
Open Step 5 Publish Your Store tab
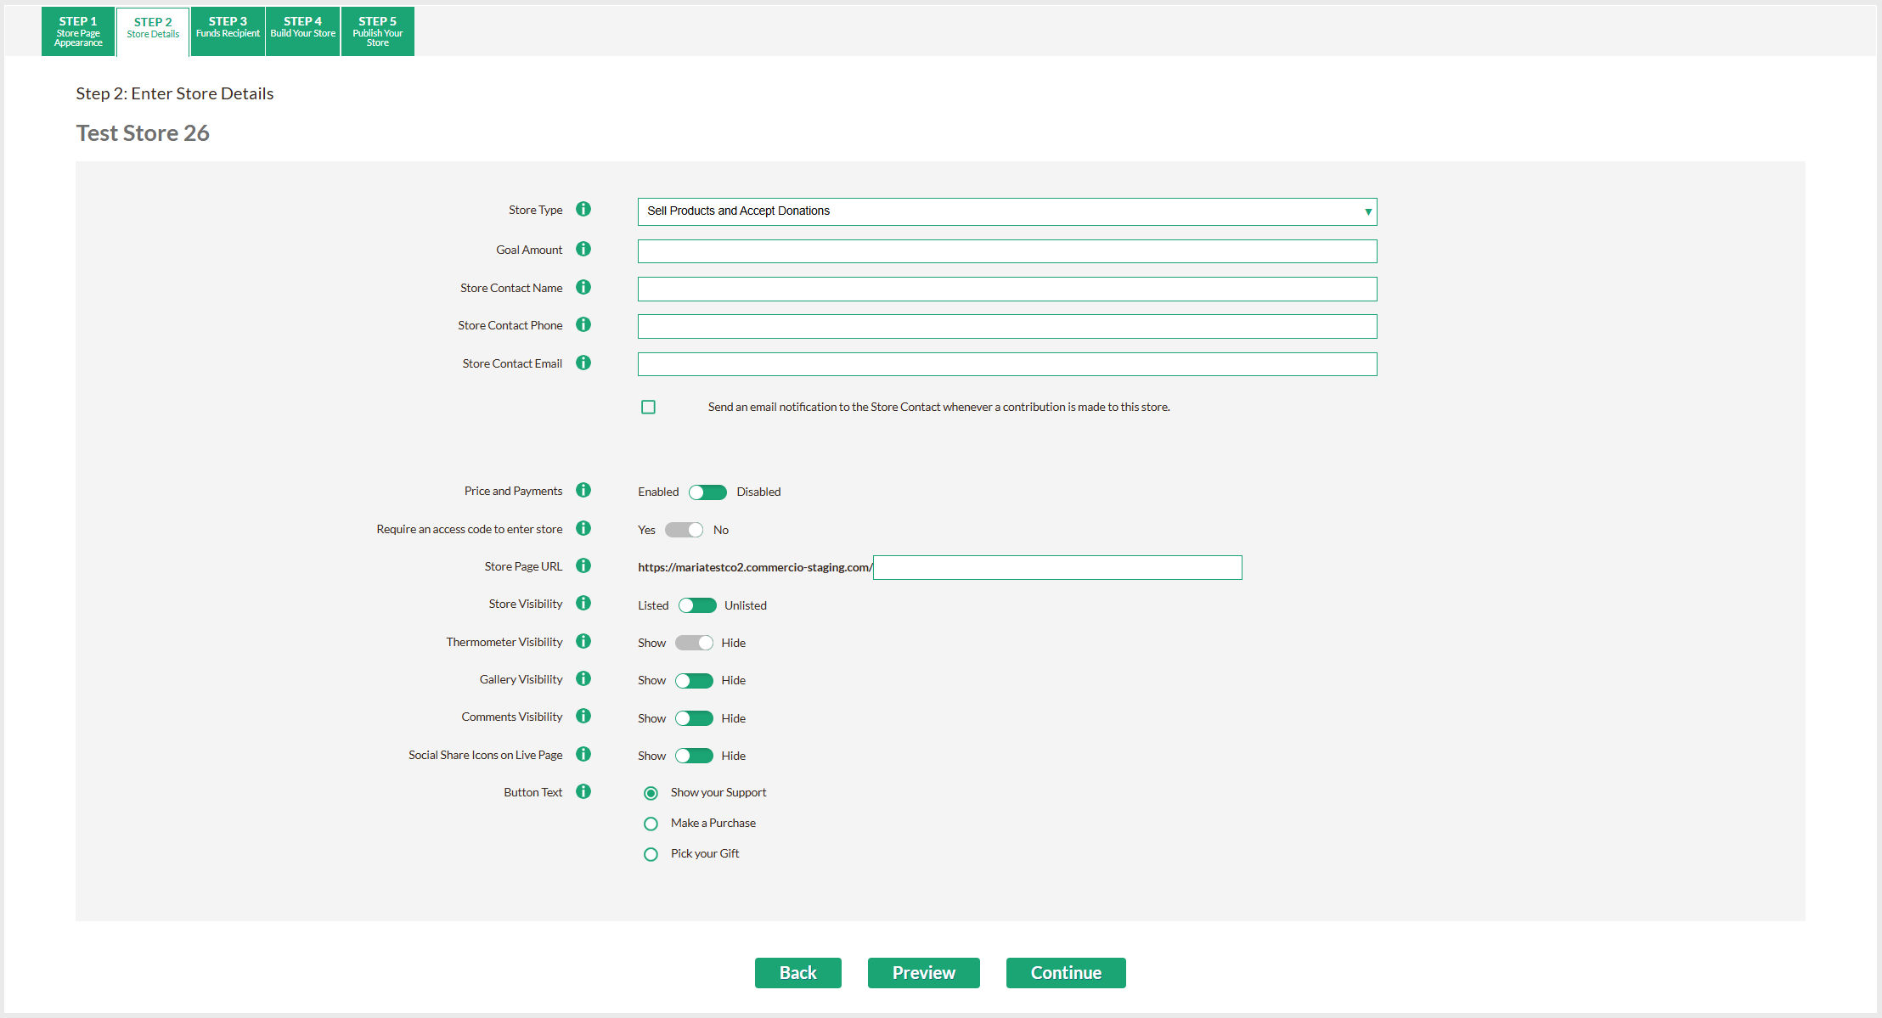tap(378, 31)
